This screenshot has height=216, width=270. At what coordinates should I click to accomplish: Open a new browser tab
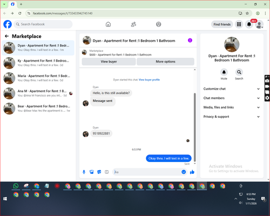(21, 4)
